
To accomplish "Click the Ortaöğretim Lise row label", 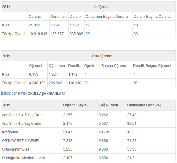I will (16, 149).
